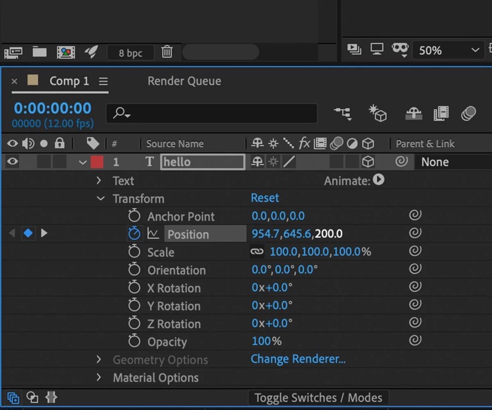Click the new composition icon
Screen dimensions: 492x410
(66, 52)
